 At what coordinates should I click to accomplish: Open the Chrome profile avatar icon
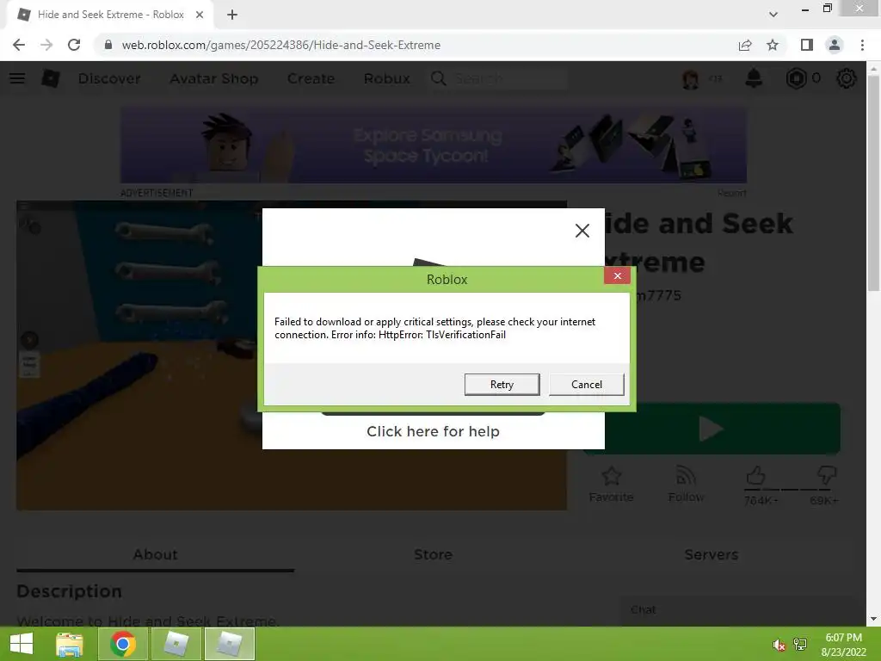[835, 45]
